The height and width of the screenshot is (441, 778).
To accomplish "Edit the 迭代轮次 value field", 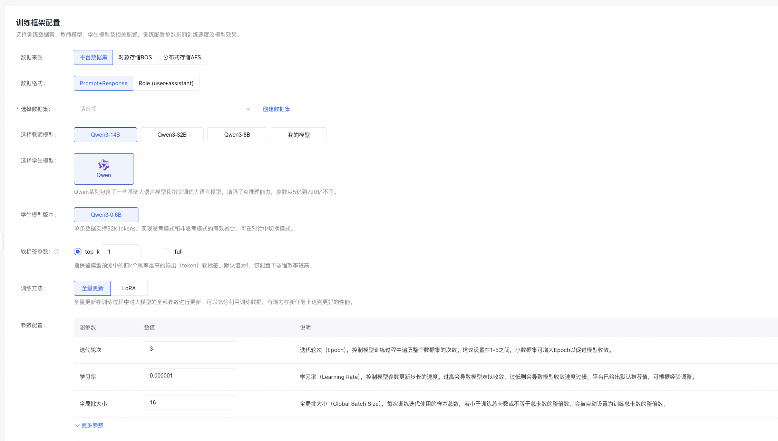I will coord(190,349).
